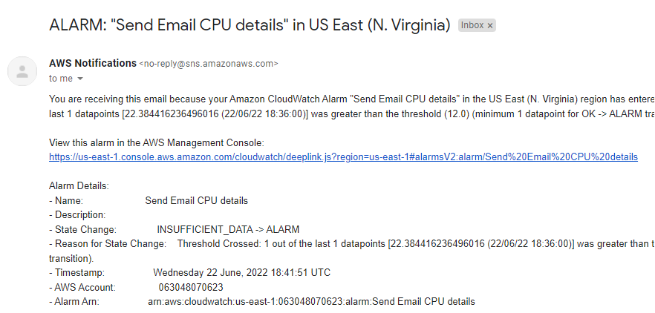Click the email subject line heading
Screen dimensions: 655x313
250,25
